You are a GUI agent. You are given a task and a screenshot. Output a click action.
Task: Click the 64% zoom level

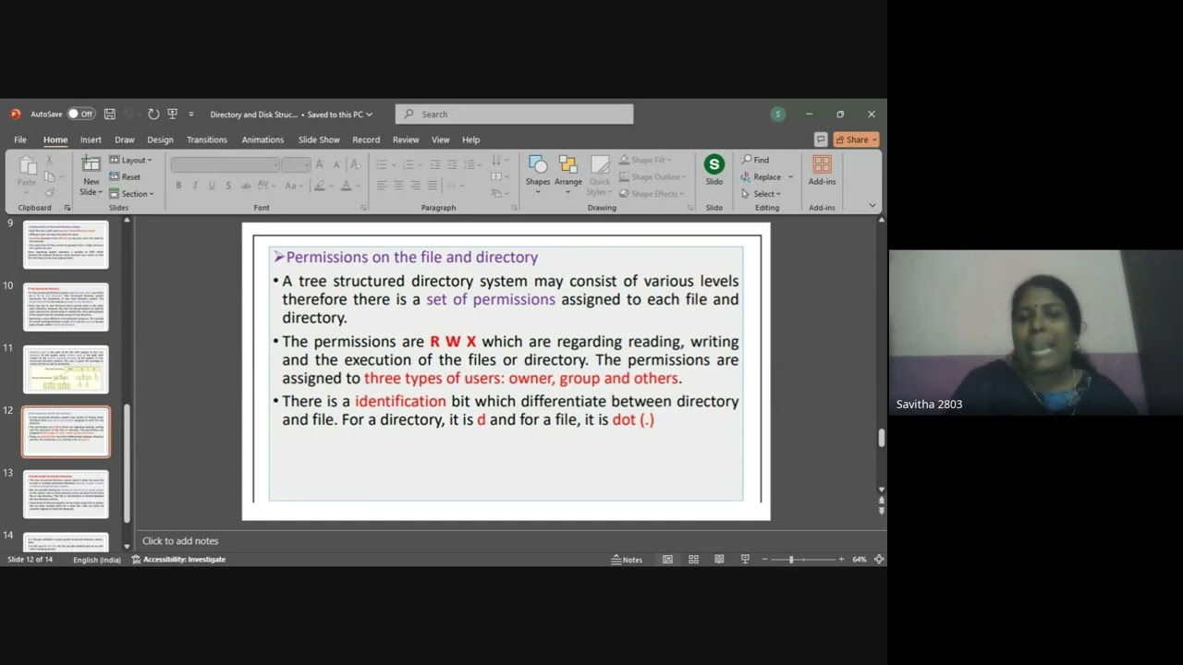860,560
